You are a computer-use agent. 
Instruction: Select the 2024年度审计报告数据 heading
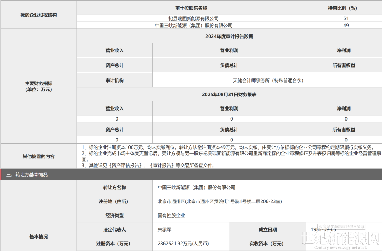pyautogui.click(x=229, y=37)
